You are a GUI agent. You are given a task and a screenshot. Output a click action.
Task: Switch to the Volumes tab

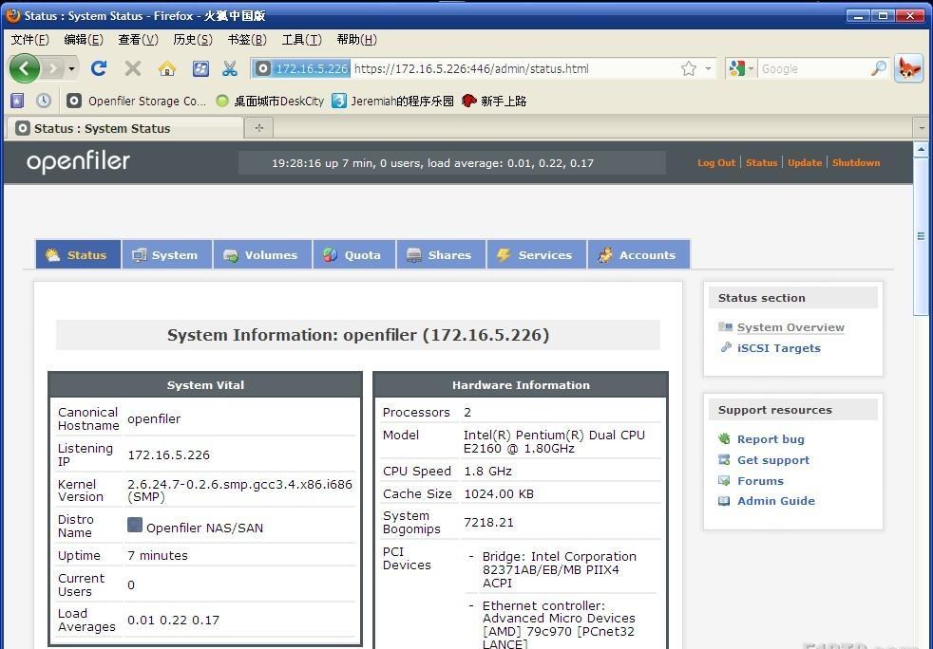262,255
